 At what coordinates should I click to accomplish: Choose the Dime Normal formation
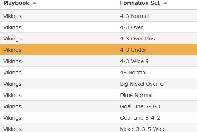pyautogui.click(x=136, y=95)
